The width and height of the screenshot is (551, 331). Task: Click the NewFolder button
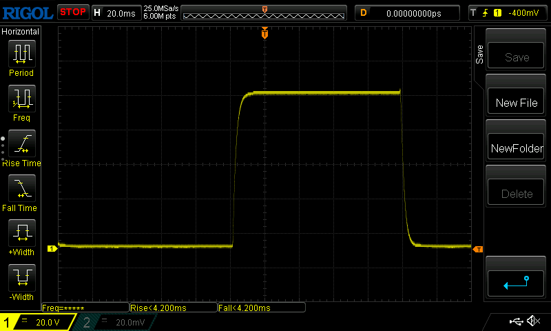coord(515,147)
